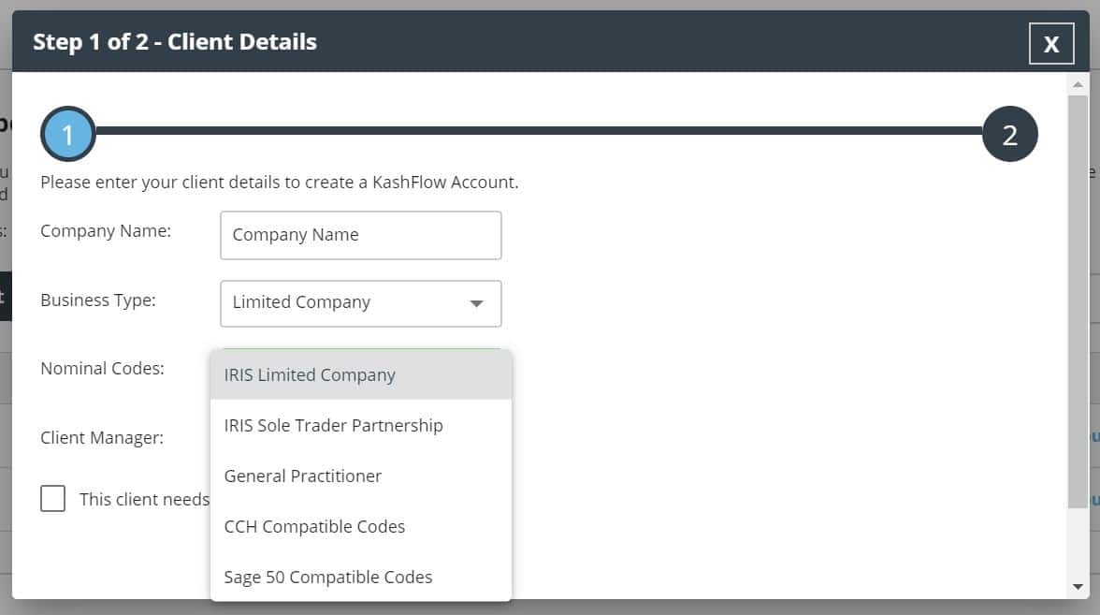Click the step 2 circle indicator
The image size is (1100, 615).
(x=1009, y=135)
